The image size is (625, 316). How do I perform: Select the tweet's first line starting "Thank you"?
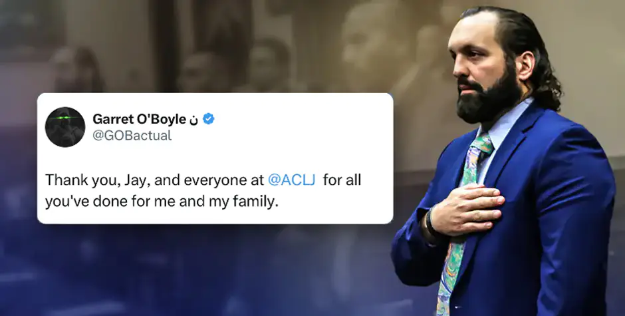[203, 180]
